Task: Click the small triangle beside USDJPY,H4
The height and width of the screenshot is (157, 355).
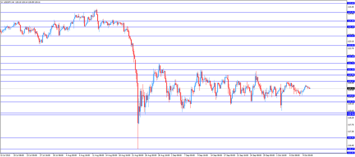Action: coord(2,1)
